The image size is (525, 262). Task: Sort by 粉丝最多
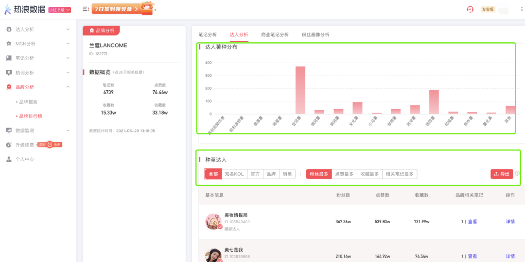[x=319, y=174]
